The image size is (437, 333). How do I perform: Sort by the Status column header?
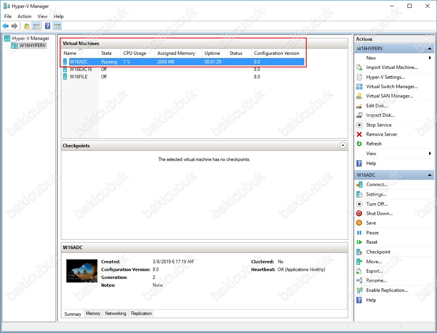coord(239,53)
